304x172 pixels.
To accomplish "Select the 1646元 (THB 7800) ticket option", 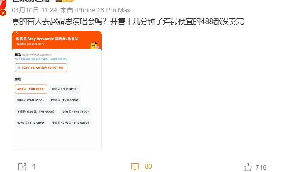I will click(75, 111).
